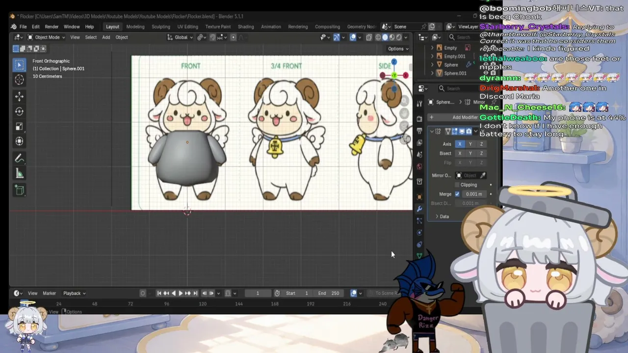Switch to the Modeling workspace tab
This screenshot has height=353, width=628.
(x=135, y=26)
